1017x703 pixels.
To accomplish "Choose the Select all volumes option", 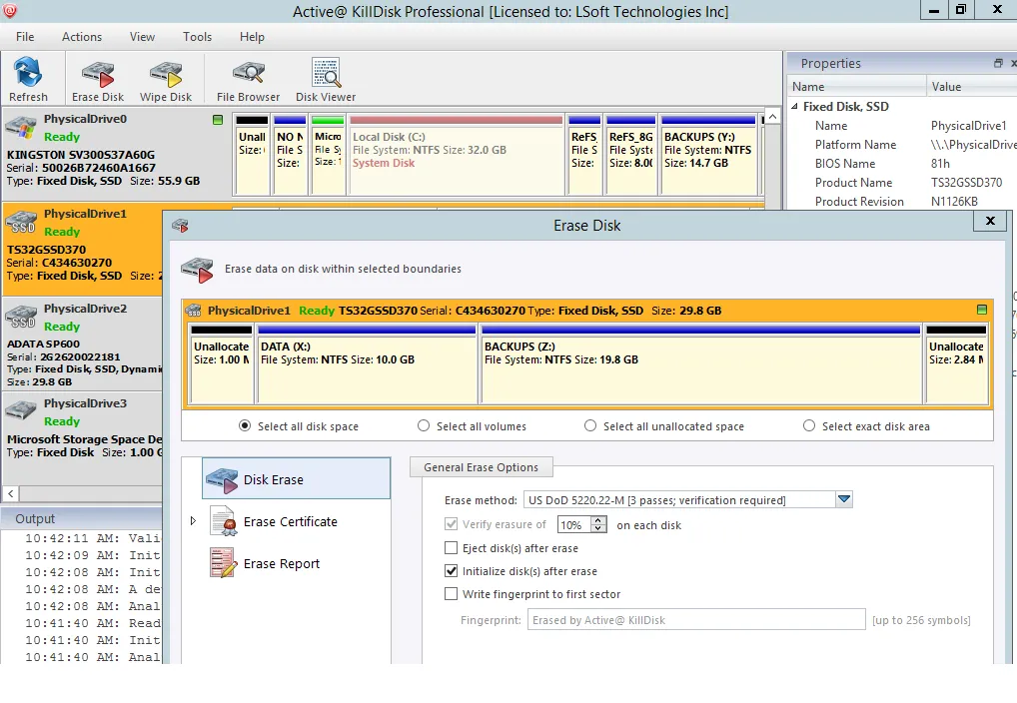I will [424, 425].
